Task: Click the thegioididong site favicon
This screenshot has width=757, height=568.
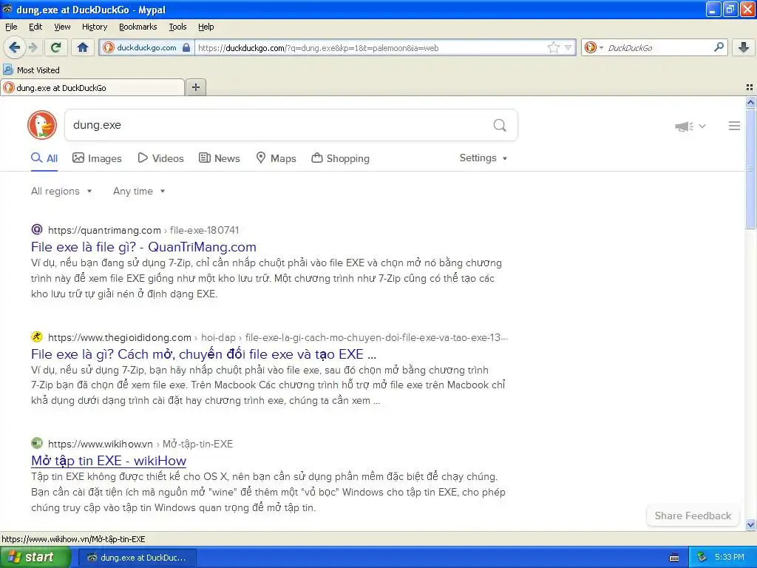Action: click(x=37, y=337)
